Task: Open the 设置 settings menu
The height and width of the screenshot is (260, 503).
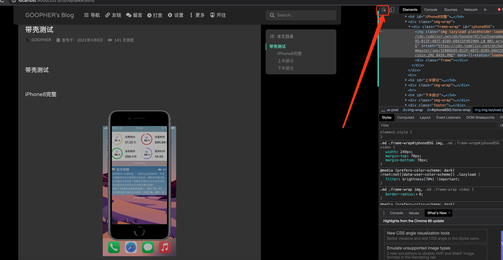Action: (x=176, y=15)
